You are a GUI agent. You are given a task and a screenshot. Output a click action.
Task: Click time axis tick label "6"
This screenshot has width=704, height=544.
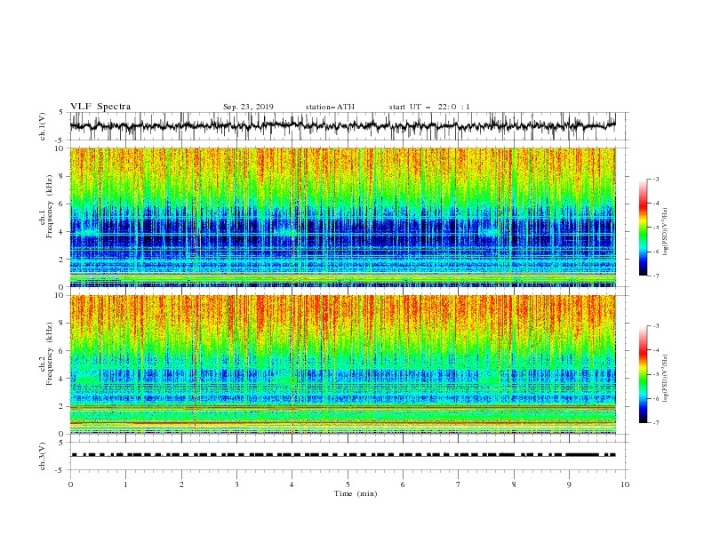tap(403, 484)
